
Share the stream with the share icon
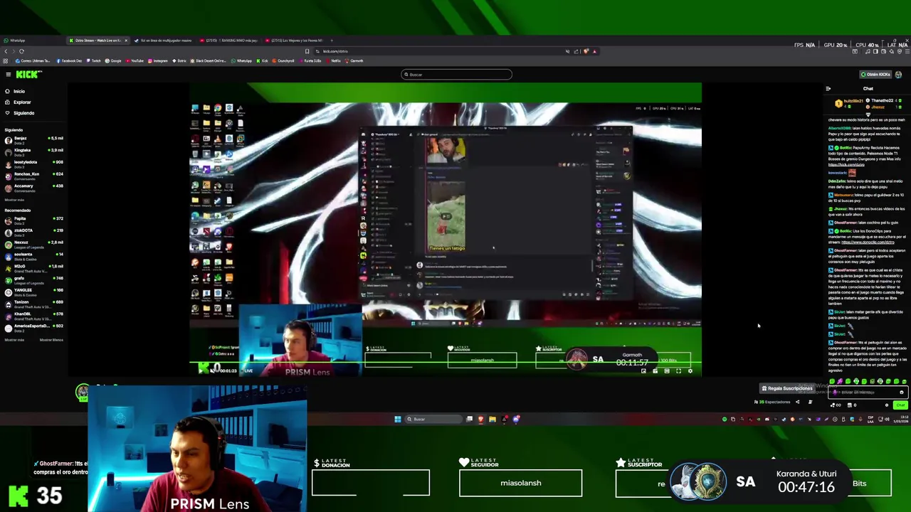pos(797,402)
